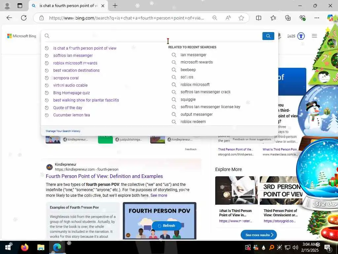The image size is (338, 254).
Task: Open the volume speaker tray icon
Action: (295, 247)
